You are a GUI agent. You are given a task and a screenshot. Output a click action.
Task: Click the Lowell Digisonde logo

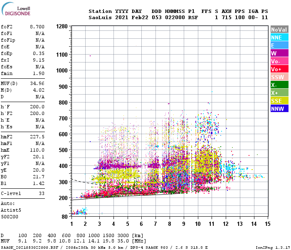(16, 9)
